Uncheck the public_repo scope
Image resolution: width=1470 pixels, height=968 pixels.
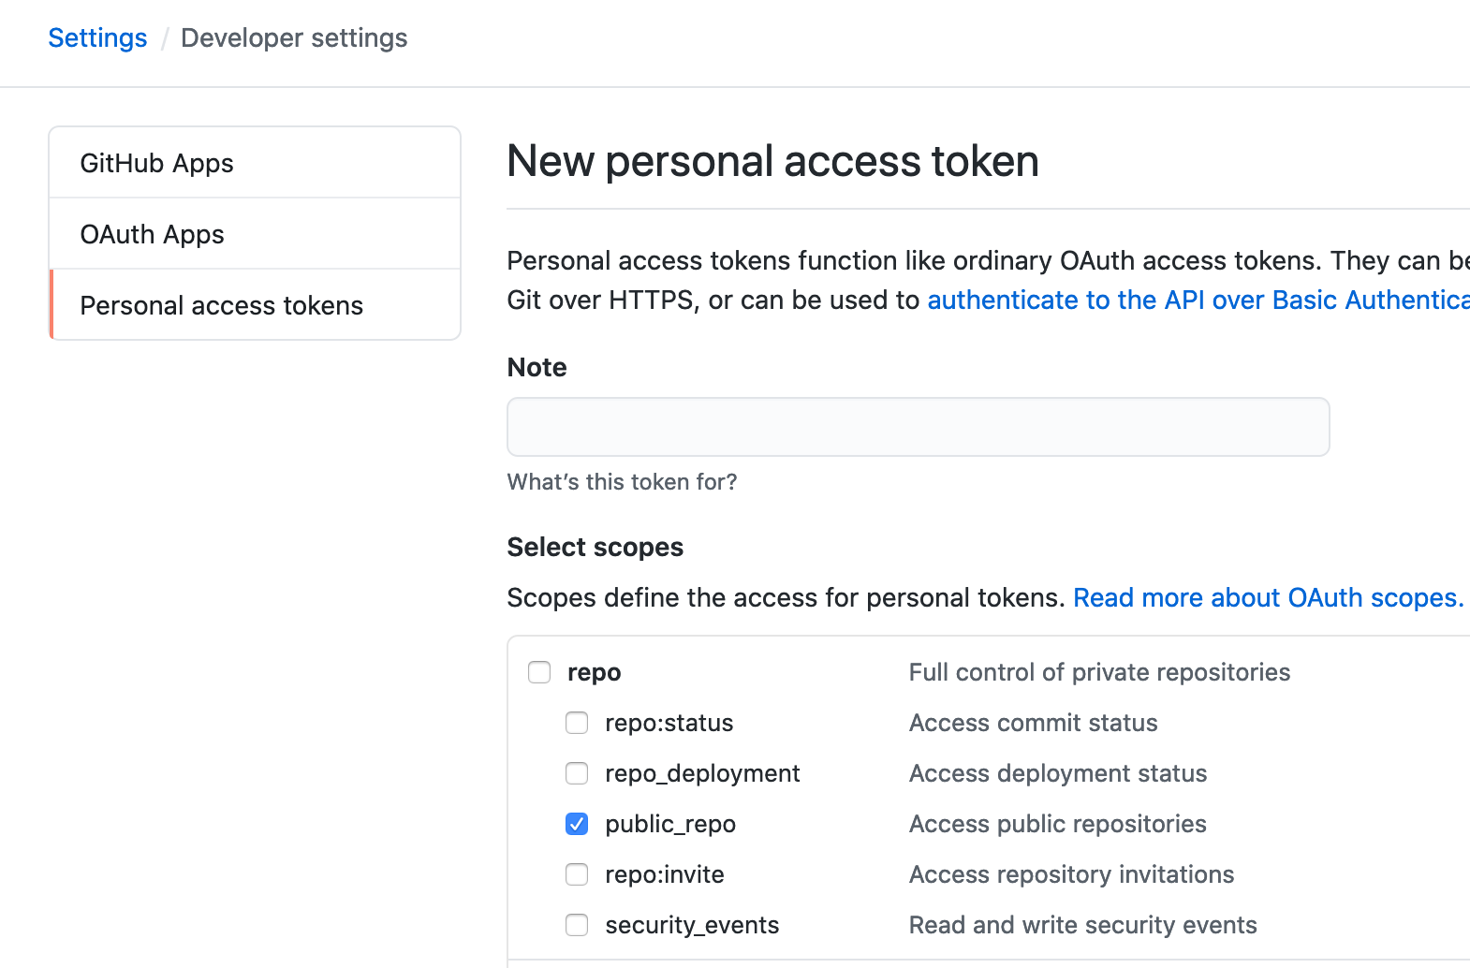(577, 824)
